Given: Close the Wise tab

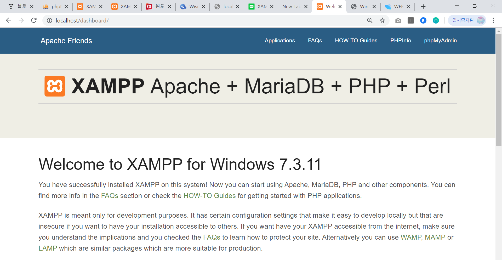Looking at the screenshot, I should (x=203, y=7).
